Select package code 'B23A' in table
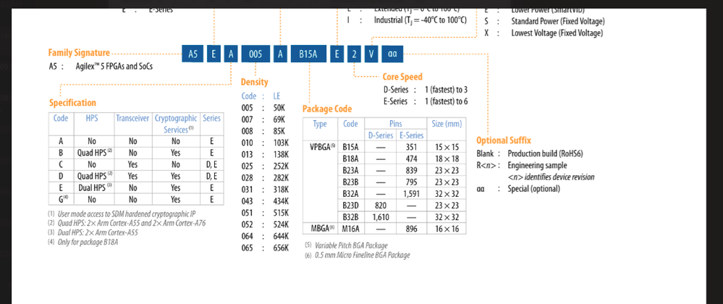723x304 pixels. tap(351, 170)
